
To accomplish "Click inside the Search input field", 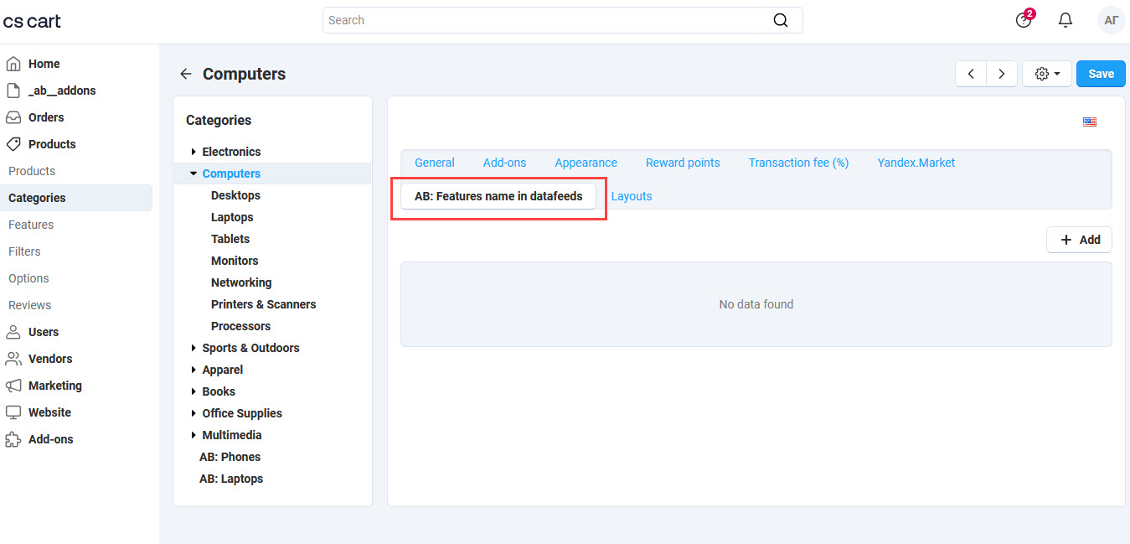I will [x=544, y=19].
